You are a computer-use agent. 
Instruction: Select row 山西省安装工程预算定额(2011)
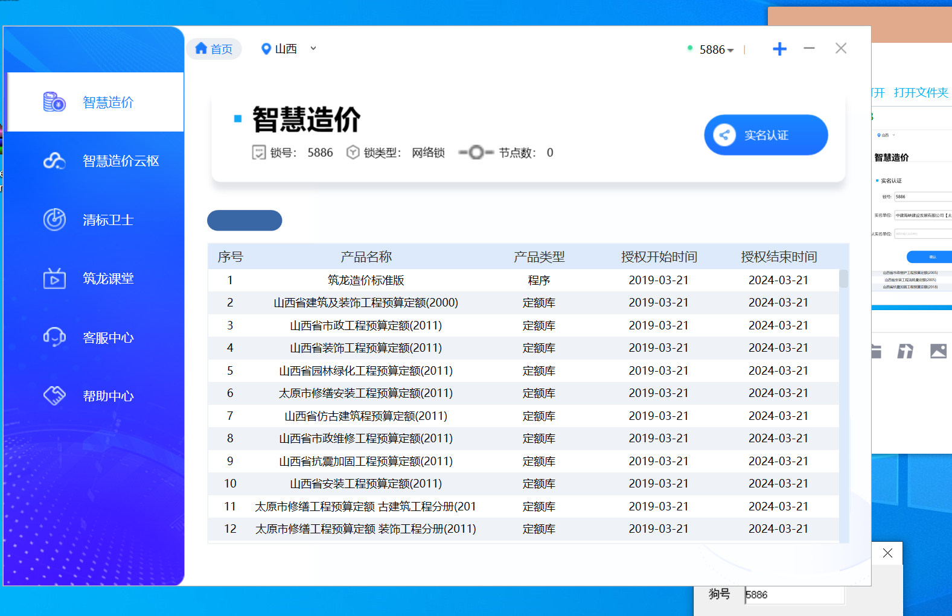pyautogui.click(x=523, y=484)
